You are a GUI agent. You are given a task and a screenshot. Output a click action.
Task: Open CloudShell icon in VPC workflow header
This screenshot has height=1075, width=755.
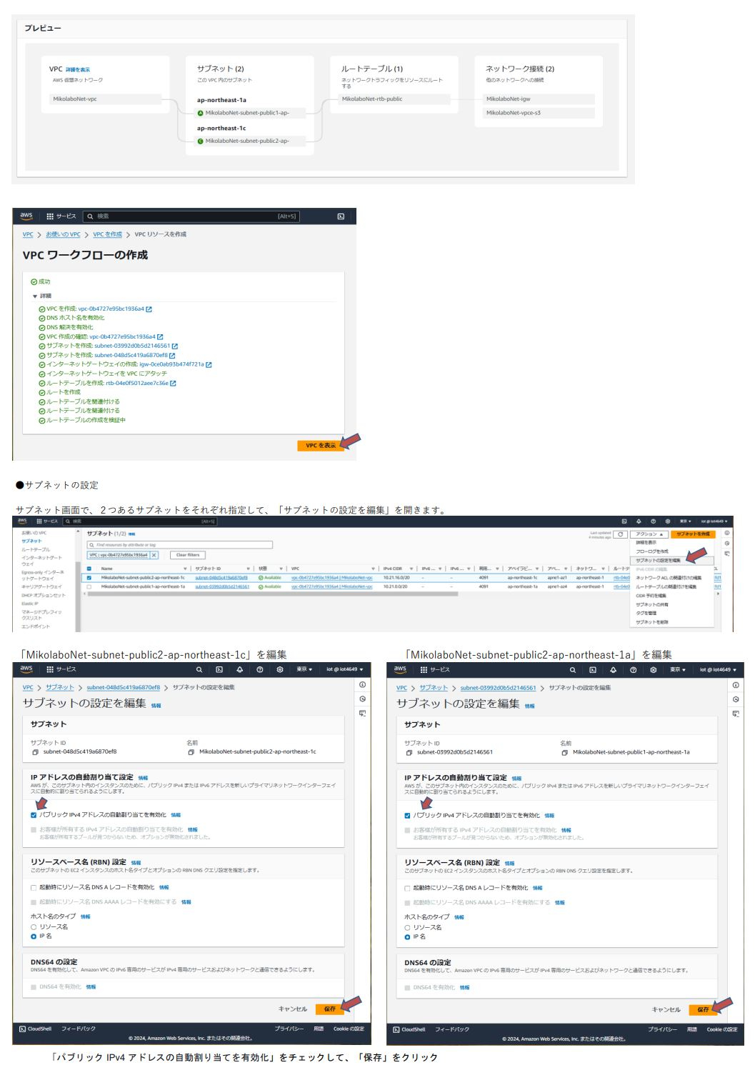click(341, 216)
